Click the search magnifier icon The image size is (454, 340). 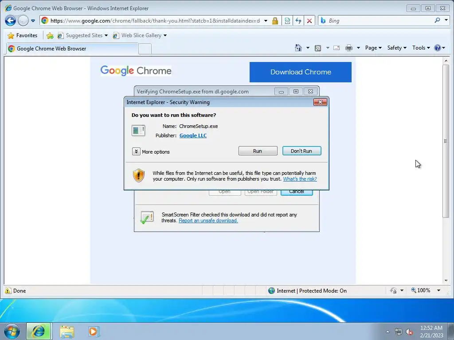(437, 20)
